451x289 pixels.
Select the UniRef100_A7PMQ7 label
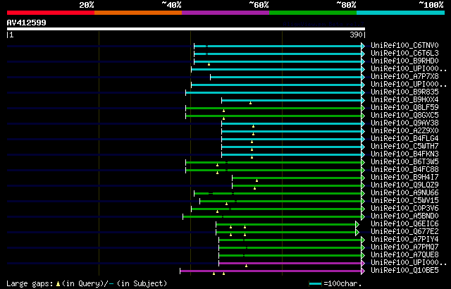point(404,247)
